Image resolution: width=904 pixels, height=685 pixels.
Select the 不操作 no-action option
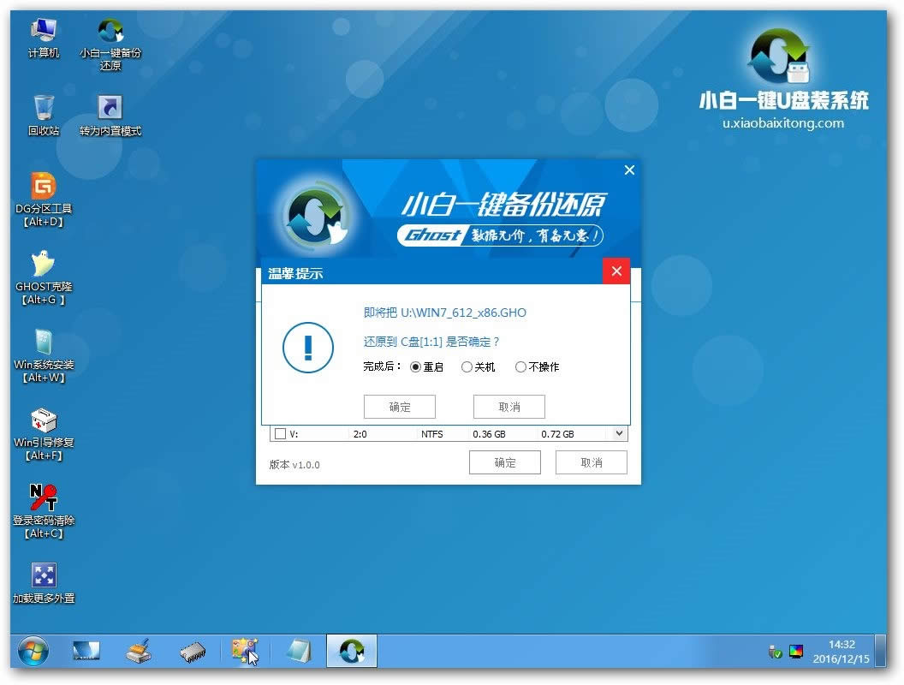tap(520, 366)
